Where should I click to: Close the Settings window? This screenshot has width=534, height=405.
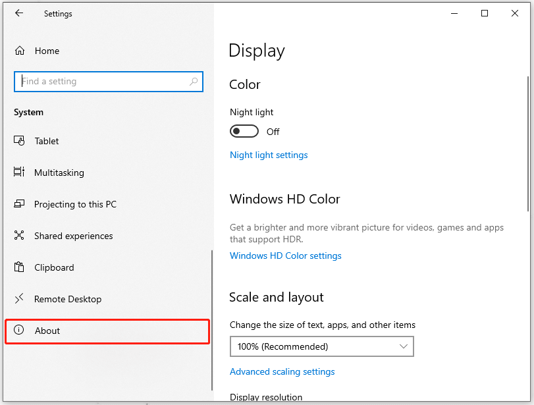pos(515,13)
